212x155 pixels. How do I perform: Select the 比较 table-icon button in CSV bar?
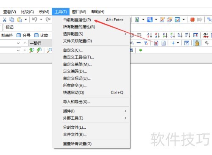click(x=41, y=35)
